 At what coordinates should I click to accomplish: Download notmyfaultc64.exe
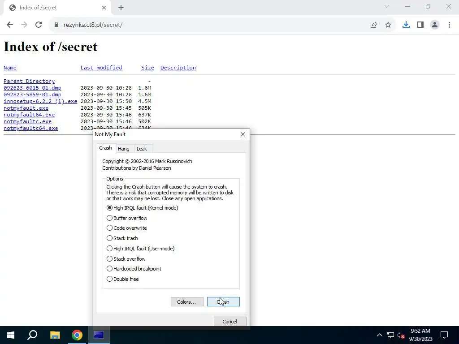click(x=31, y=128)
